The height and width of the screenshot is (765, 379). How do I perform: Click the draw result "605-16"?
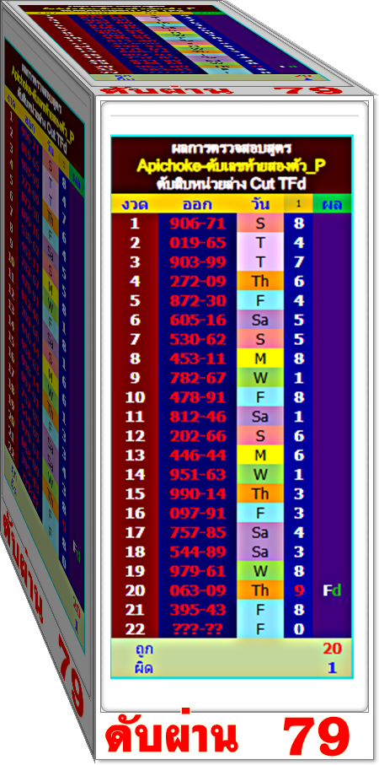pos(197,320)
